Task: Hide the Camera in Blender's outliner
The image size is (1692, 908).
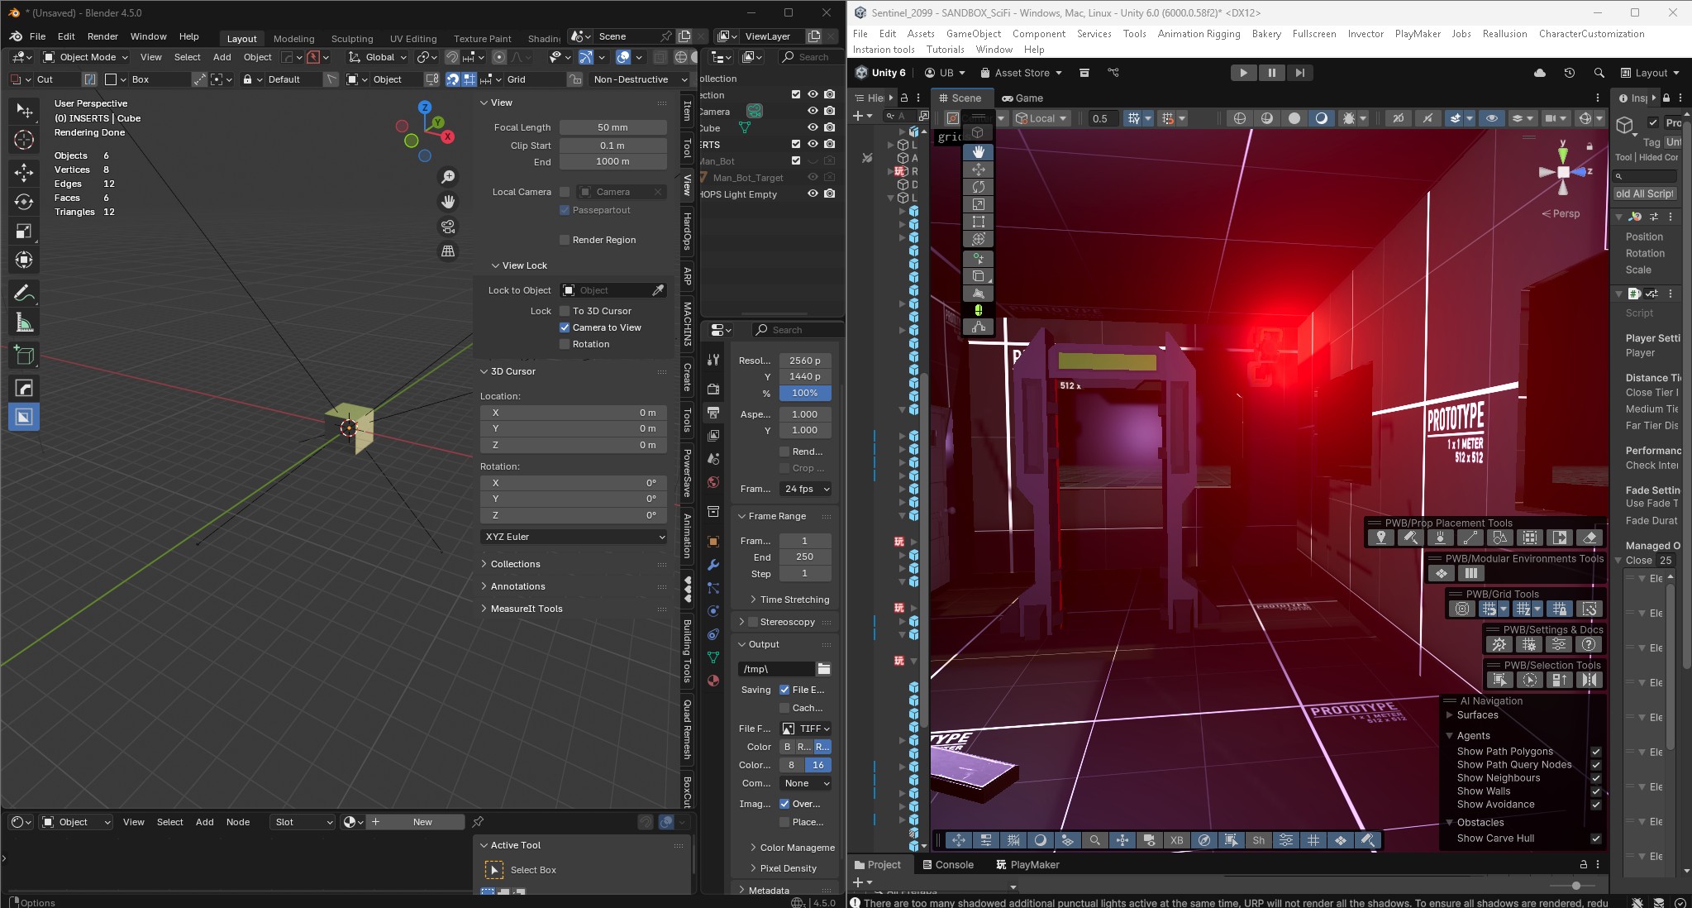Action: coord(812,111)
